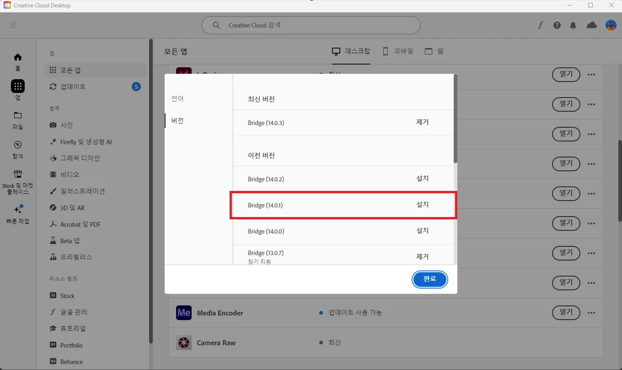Install Bridge (14.0.0)

423,231
